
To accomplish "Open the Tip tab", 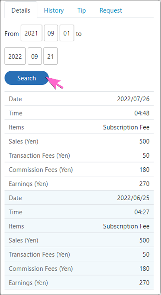I will click(x=82, y=10).
